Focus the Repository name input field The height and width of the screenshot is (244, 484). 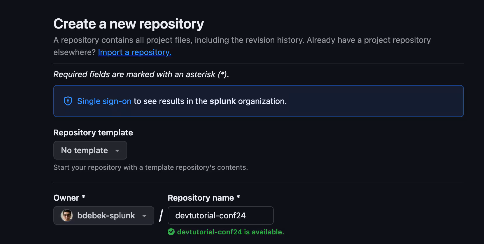pyautogui.click(x=220, y=215)
